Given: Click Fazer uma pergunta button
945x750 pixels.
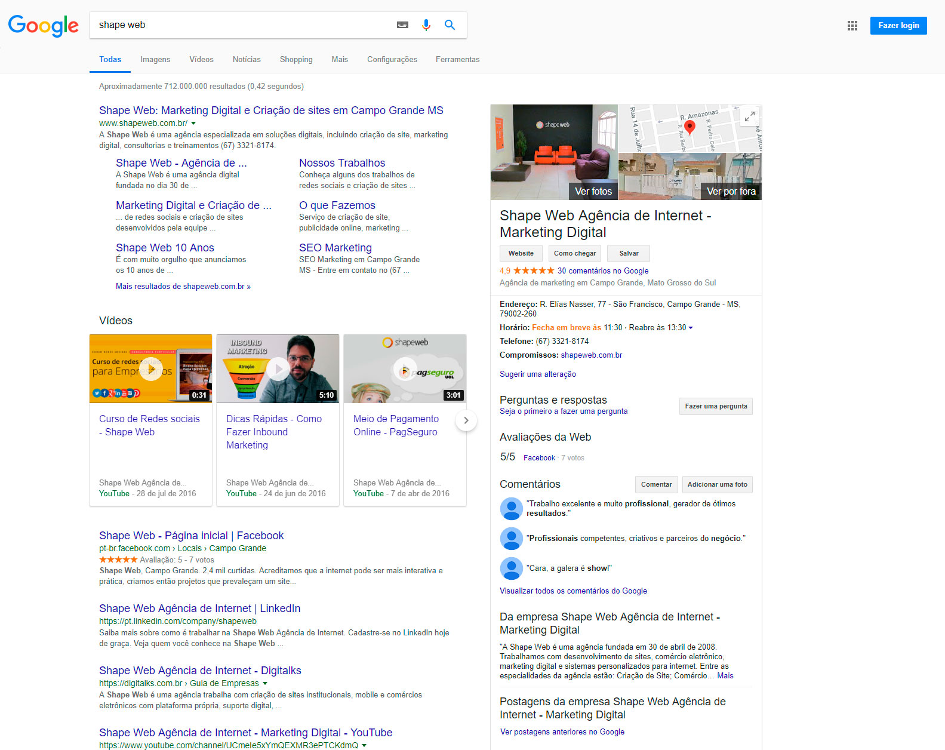Looking at the screenshot, I should click(716, 406).
